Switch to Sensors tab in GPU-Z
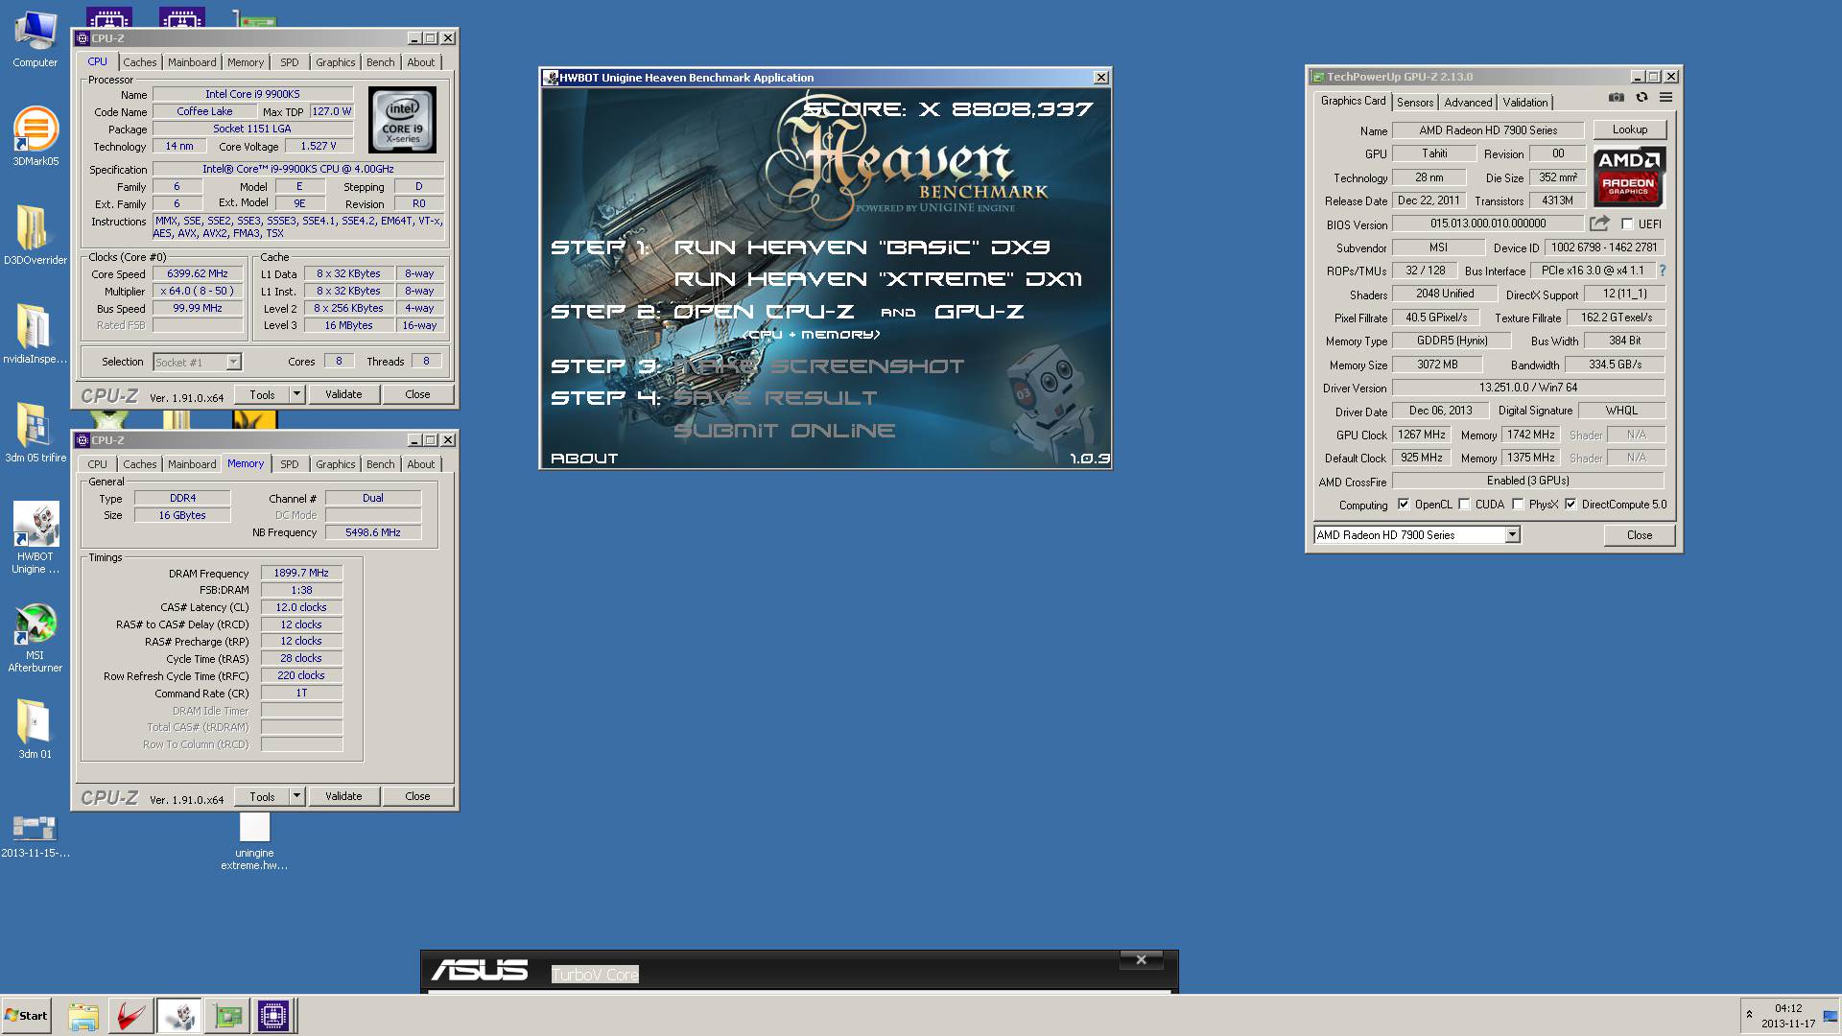The height and width of the screenshot is (1036, 1842). [1415, 103]
